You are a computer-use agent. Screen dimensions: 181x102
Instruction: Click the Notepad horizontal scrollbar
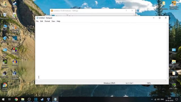[x=101, y=80]
